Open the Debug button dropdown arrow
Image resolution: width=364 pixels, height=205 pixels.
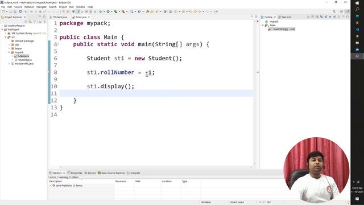point(104,11)
